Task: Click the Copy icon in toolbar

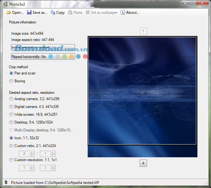Action: click(53, 13)
